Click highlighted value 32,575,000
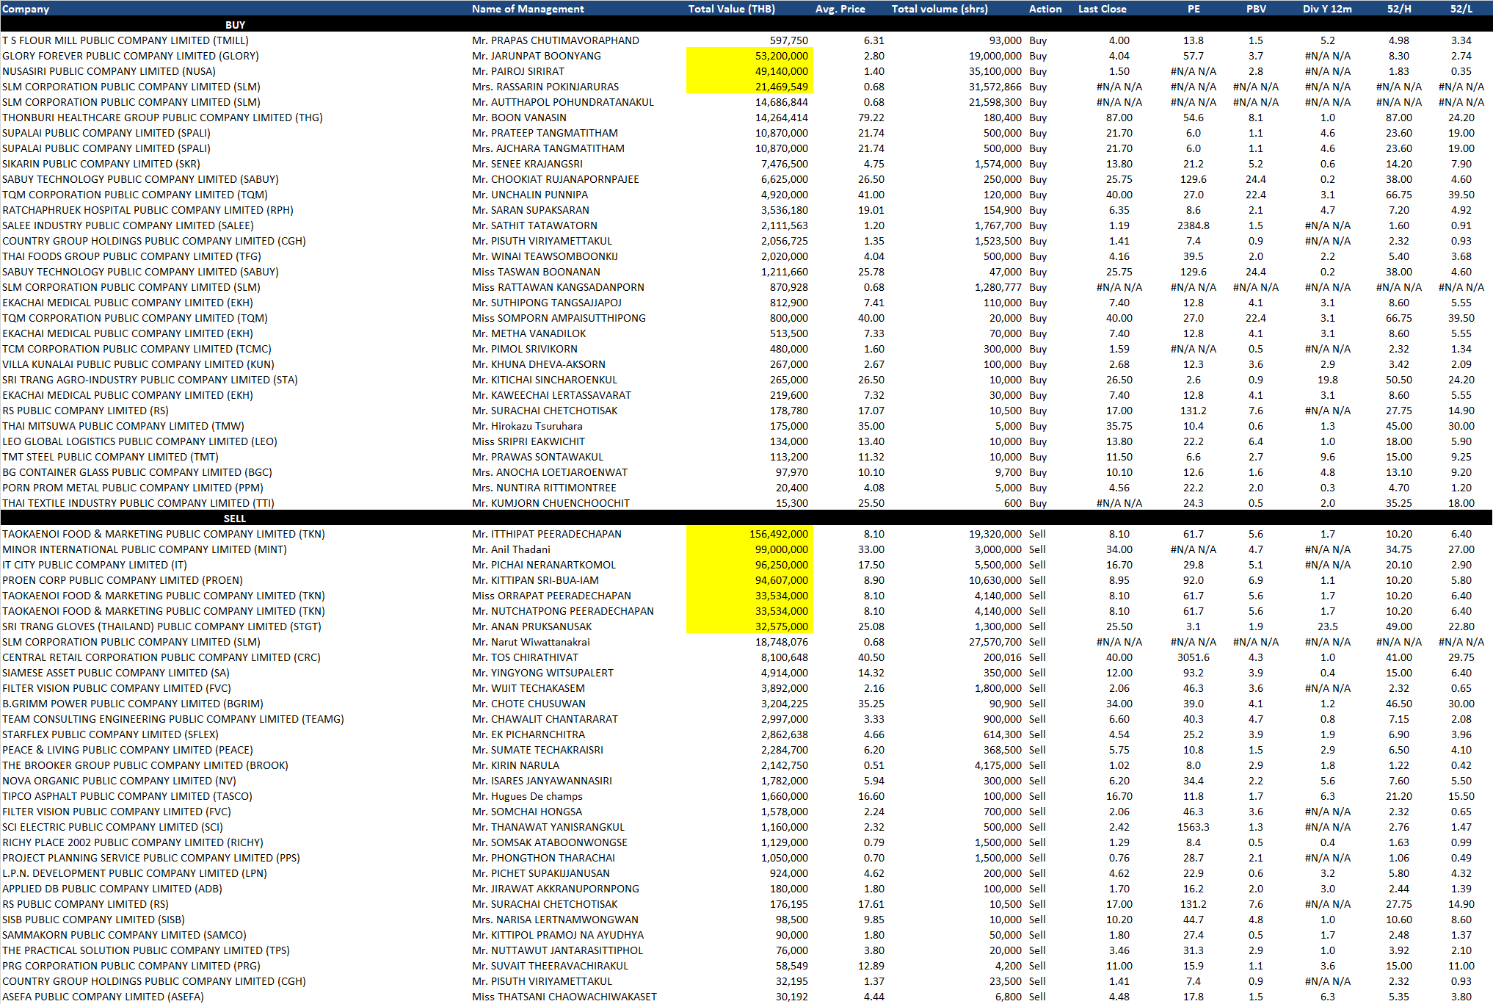This screenshot has height=1004, width=1493. (749, 626)
